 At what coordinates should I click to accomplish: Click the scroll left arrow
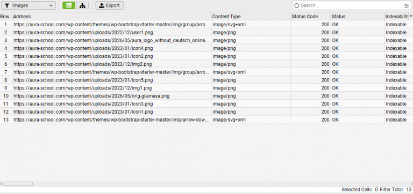(x=1, y=184)
